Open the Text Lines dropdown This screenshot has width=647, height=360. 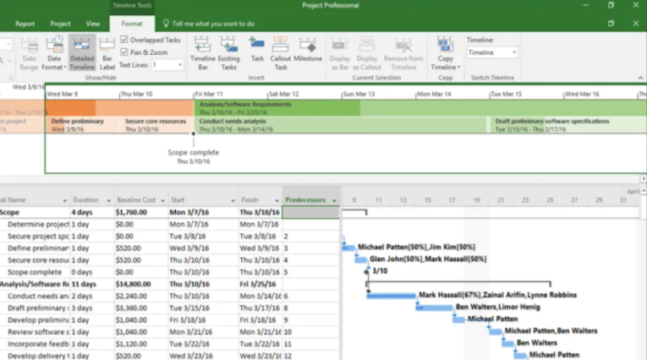coord(167,64)
